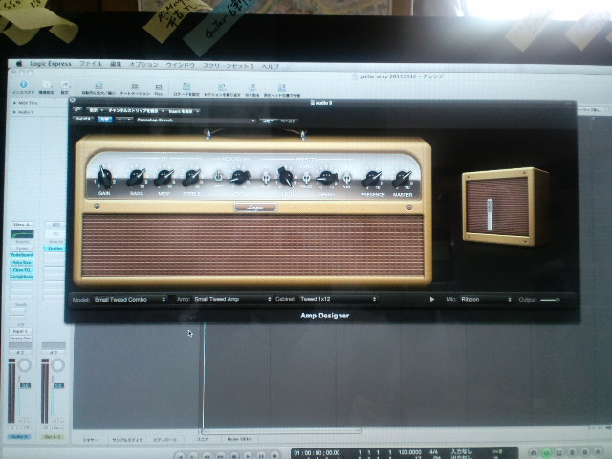Open the Insert display dropdown
The image size is (612, 459).
[184, 111]
